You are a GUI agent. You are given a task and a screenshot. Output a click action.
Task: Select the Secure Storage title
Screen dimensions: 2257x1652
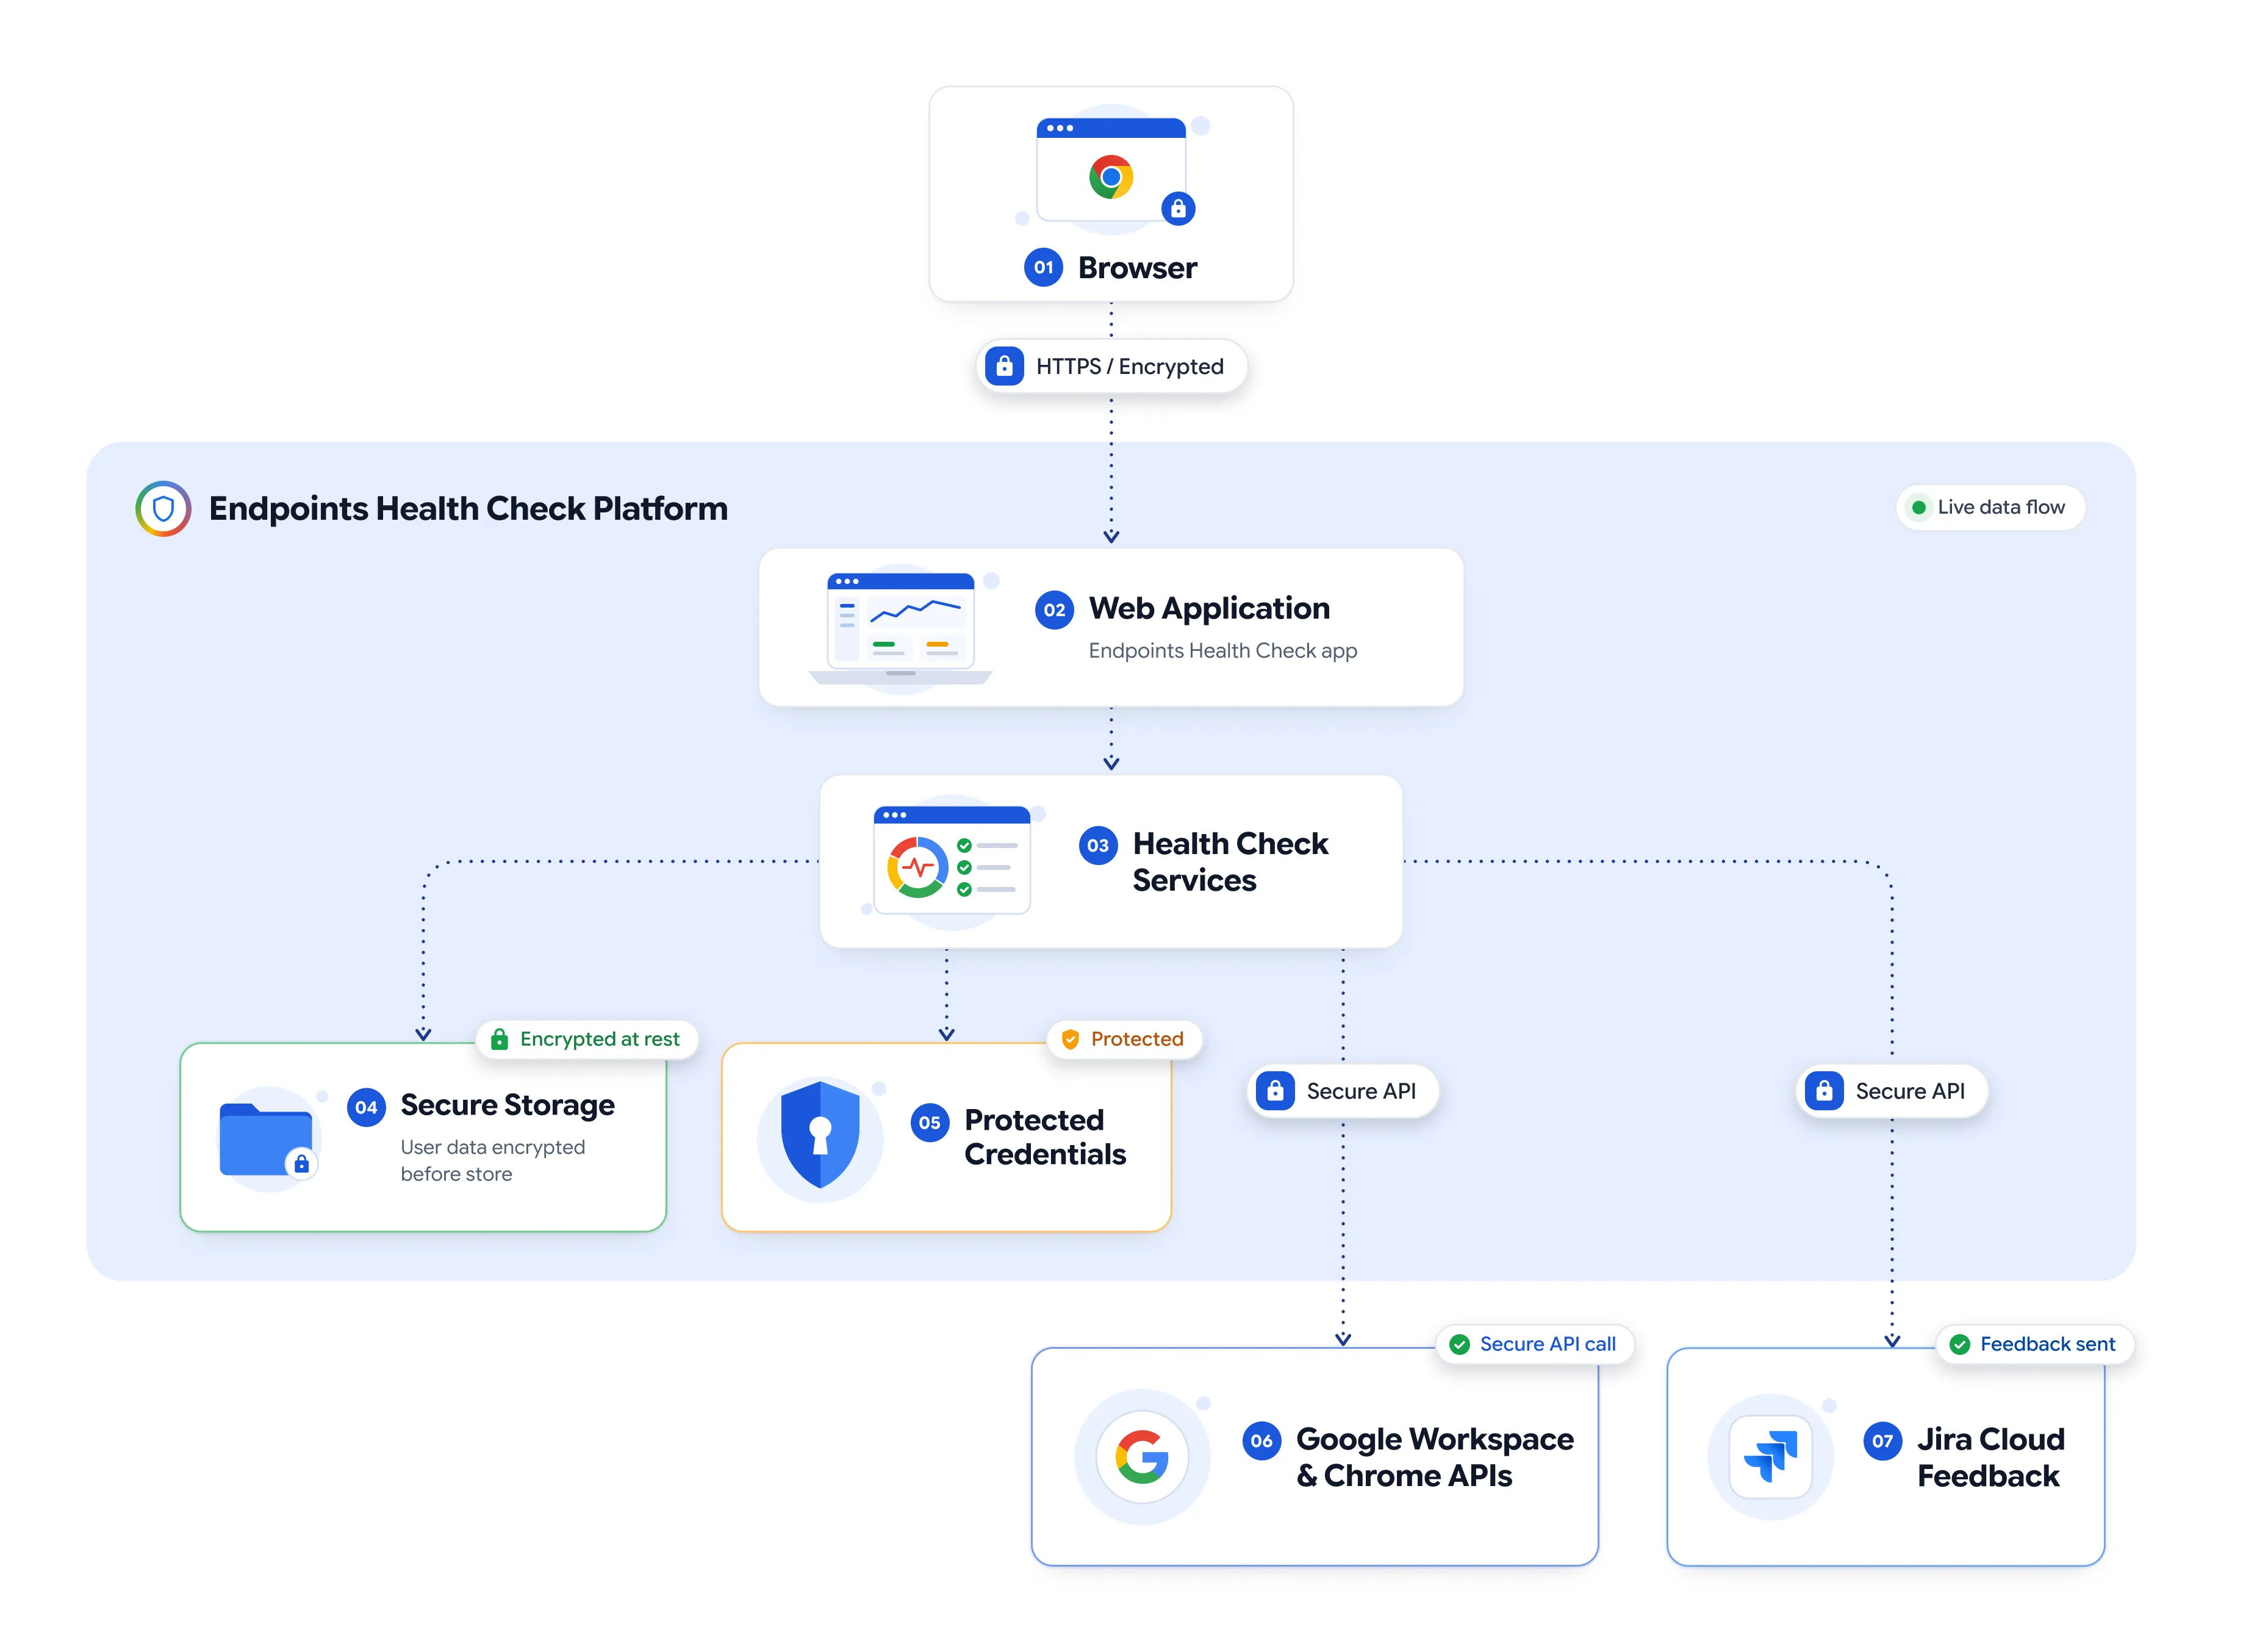(507, 1105)
